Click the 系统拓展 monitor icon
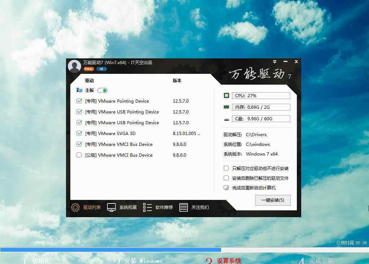Screen dimensions: 369x264 (111, 207)
